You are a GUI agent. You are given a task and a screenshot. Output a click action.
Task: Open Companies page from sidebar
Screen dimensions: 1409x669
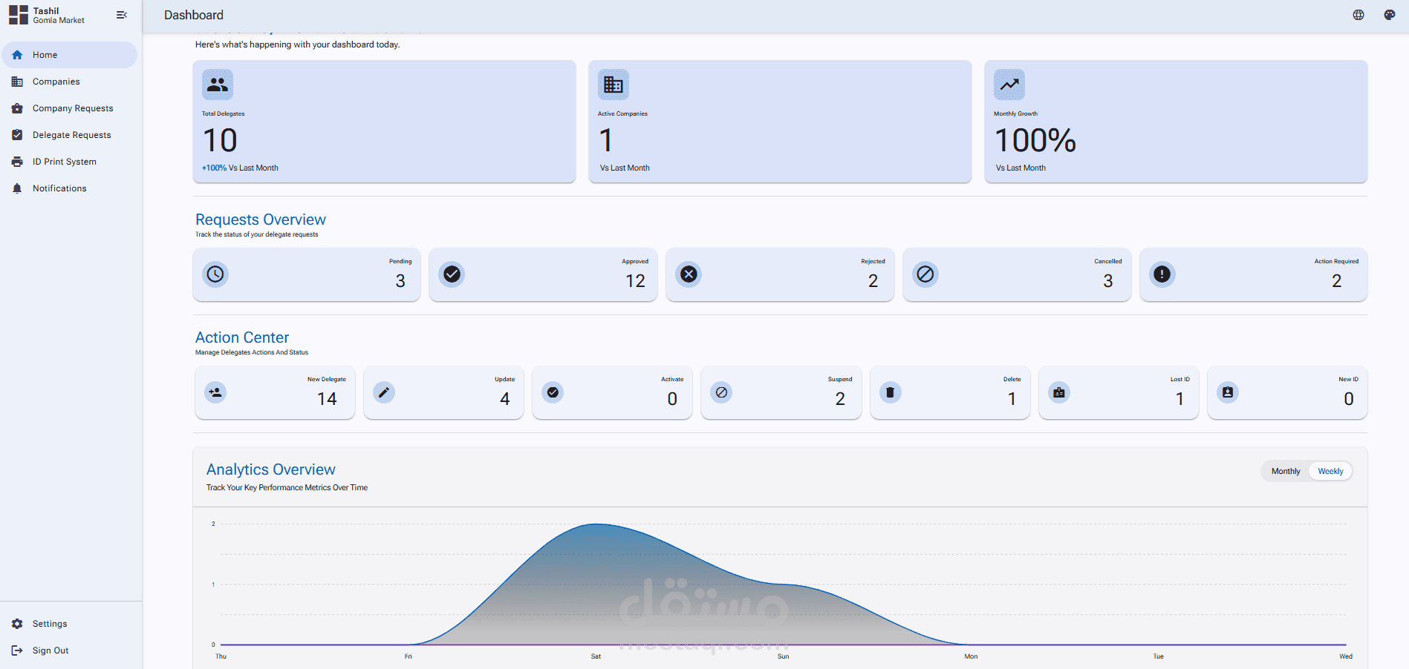(x=69, y=82)
